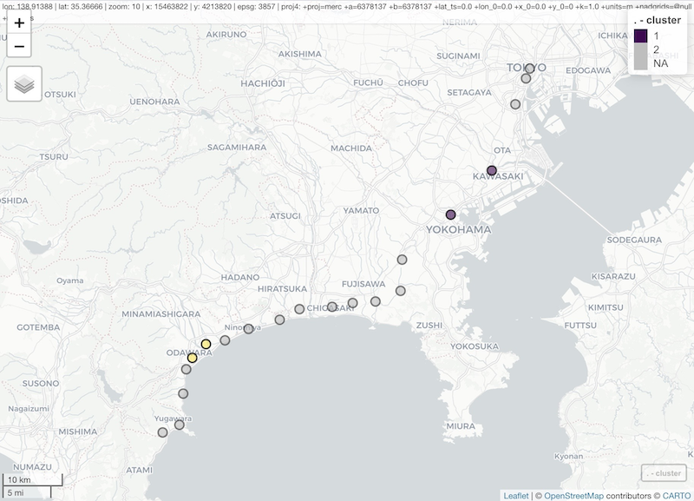694x501 pixels.
Task: Open the Leaflet attribution link
Action: pyautogui.click(x=516, y=495)
